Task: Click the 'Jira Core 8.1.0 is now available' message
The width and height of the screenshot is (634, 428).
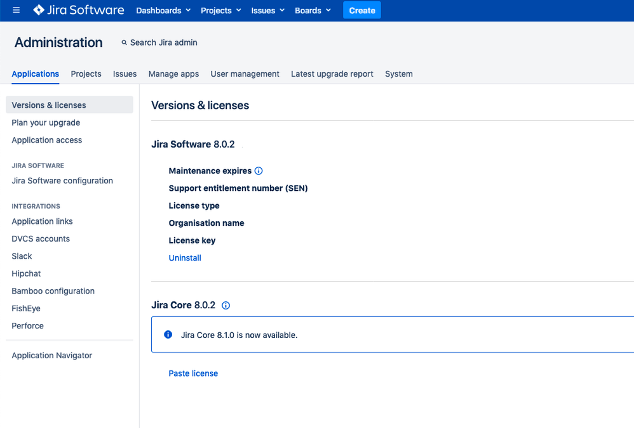Action: [239, 335]
